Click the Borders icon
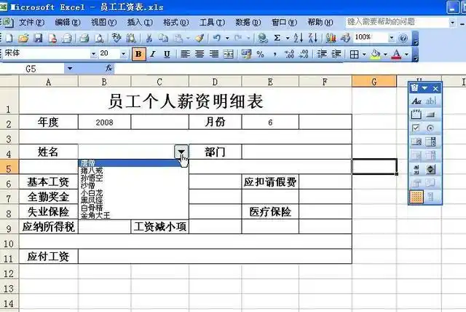This screenshot has width=466, height=312. coord(355,55)
